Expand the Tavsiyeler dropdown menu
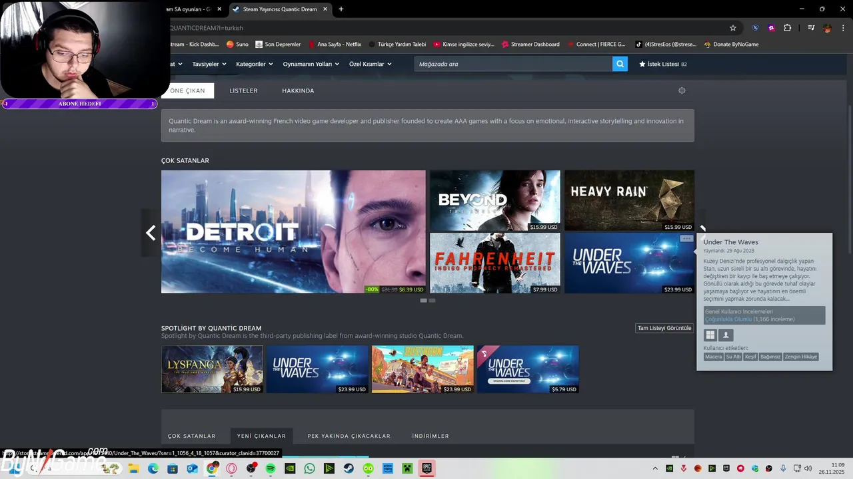The width and height of the screenshot is (853, 479). [x=209, y=64]
